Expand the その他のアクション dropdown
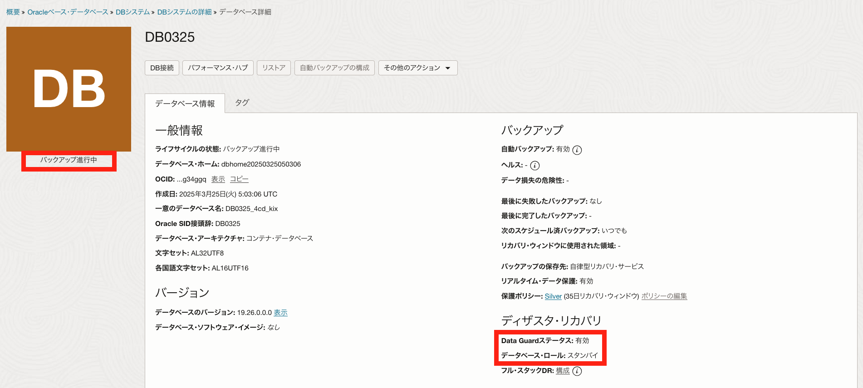The height and width of the screenshot is (388, 863). pyautogui.click(x=417, y=68)
